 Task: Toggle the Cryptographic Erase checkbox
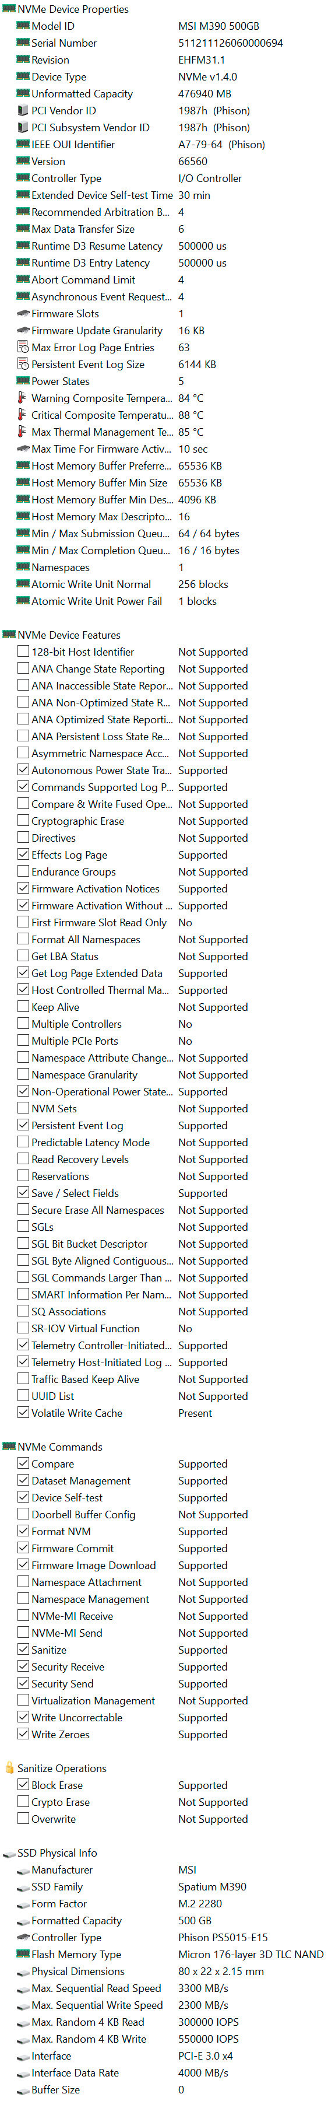pyautogui.click(x=23, y=821)
